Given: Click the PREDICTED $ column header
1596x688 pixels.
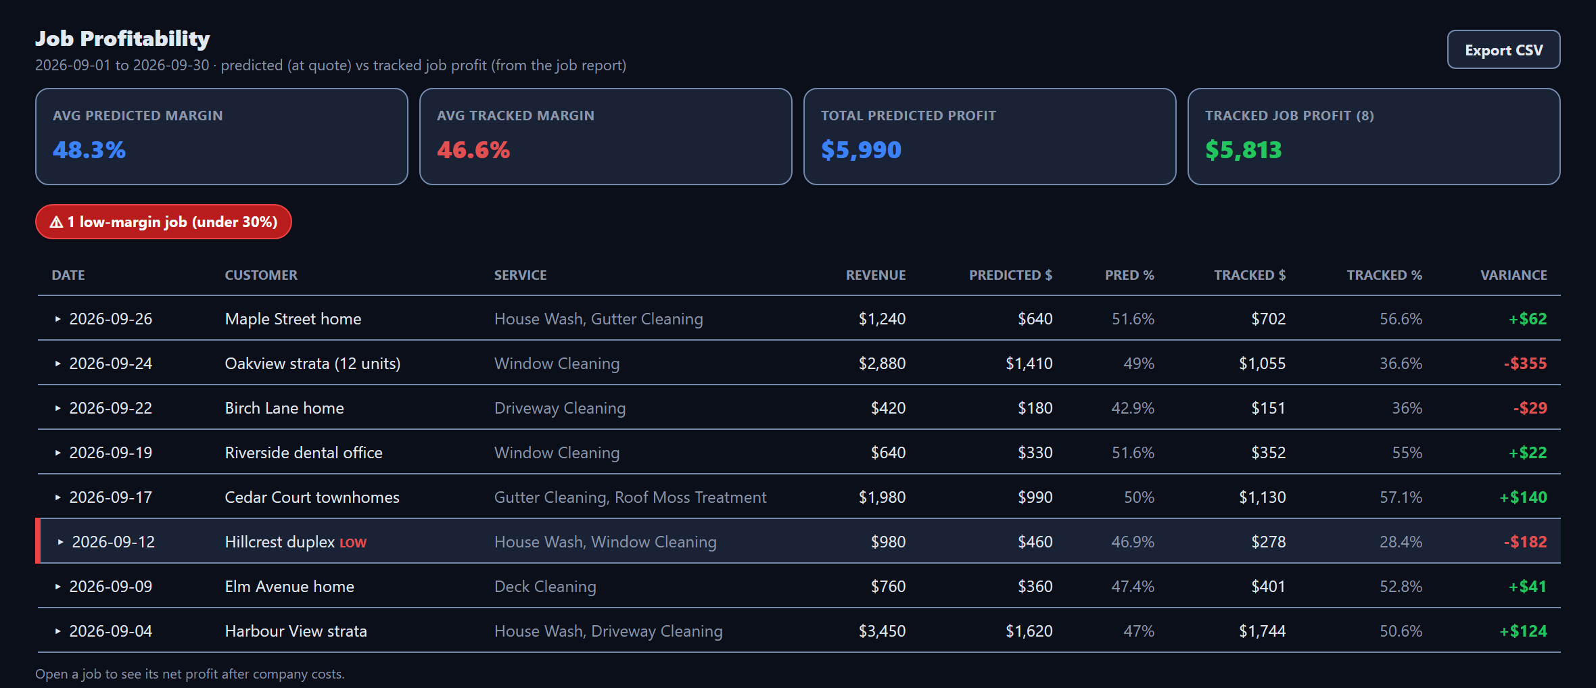Looking at the screenshot, I should [x=1010, y=275].
